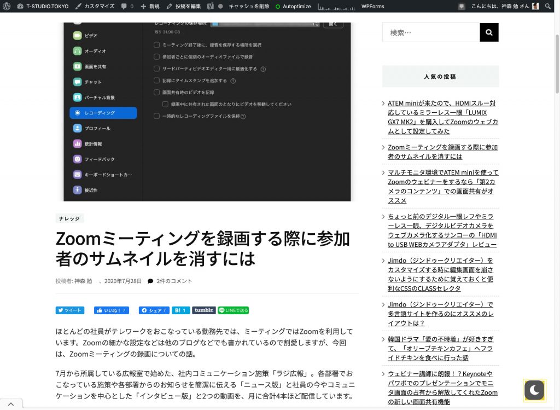The image size is (560, 410).
Task: Open the Jimdo CSSのCLASSセレクタ popular post
Action: 441,275
